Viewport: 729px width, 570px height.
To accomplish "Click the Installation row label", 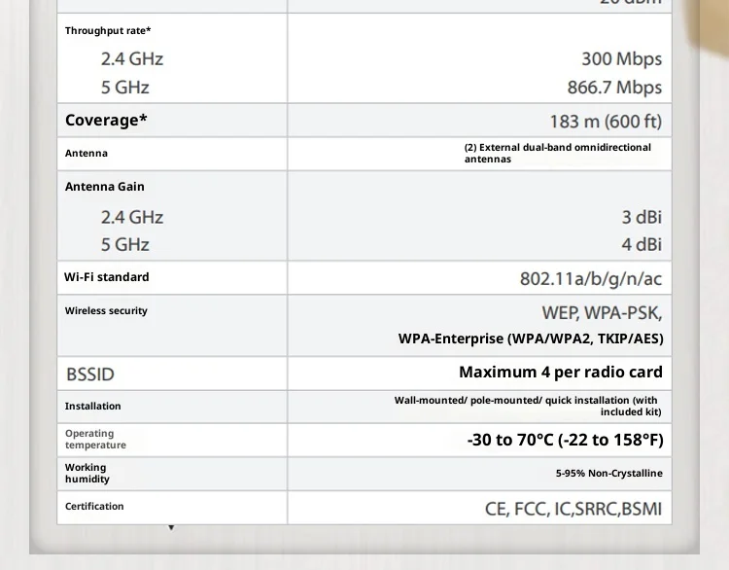I will coord(93,407).
